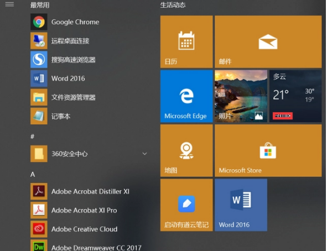Screen dimensions: 327x251
Task: Open the hamburger menu icon
Action: coord(9,4)
